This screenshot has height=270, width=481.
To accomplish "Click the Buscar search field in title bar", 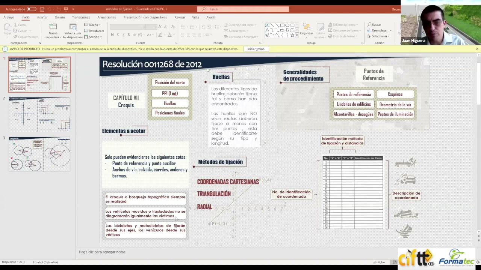I will click(x=243, y=9).
